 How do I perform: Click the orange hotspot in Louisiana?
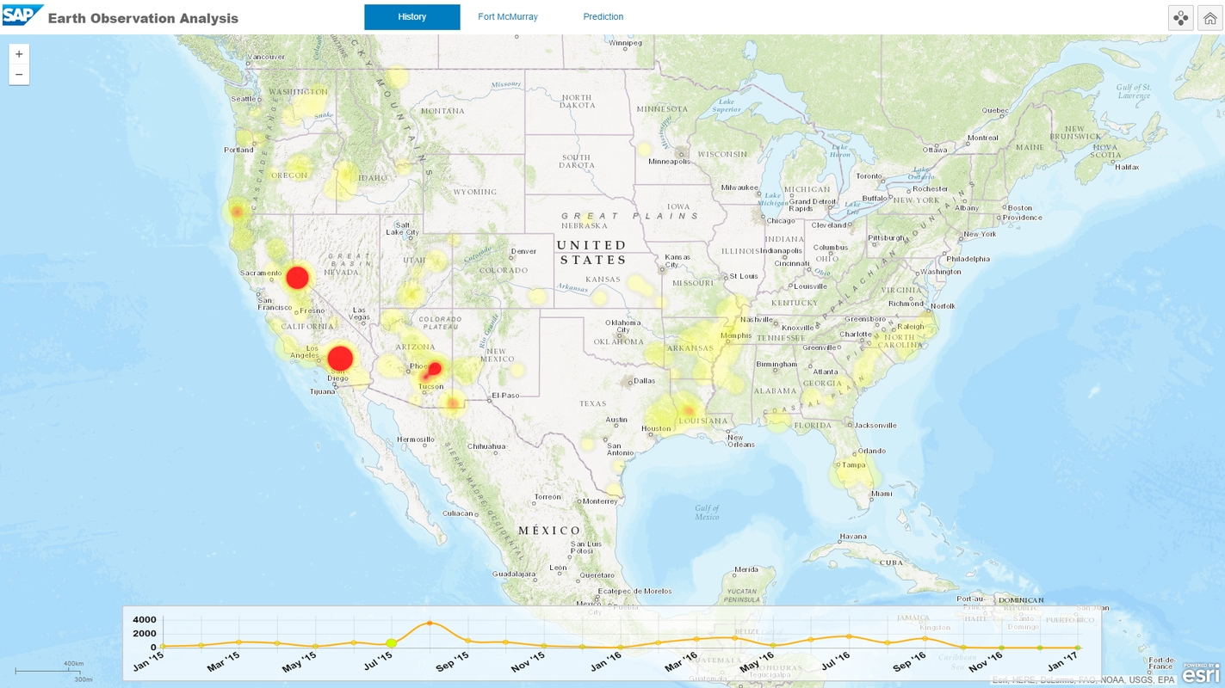(x=687, y=409)
